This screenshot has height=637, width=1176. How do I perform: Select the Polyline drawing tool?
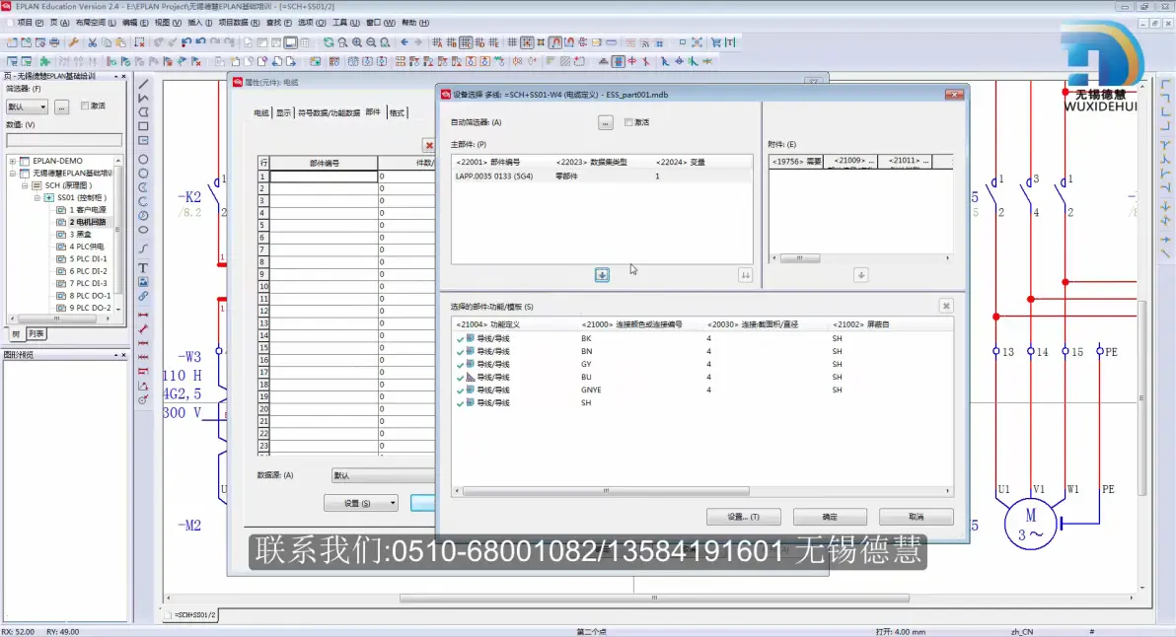tap(143, 99)
